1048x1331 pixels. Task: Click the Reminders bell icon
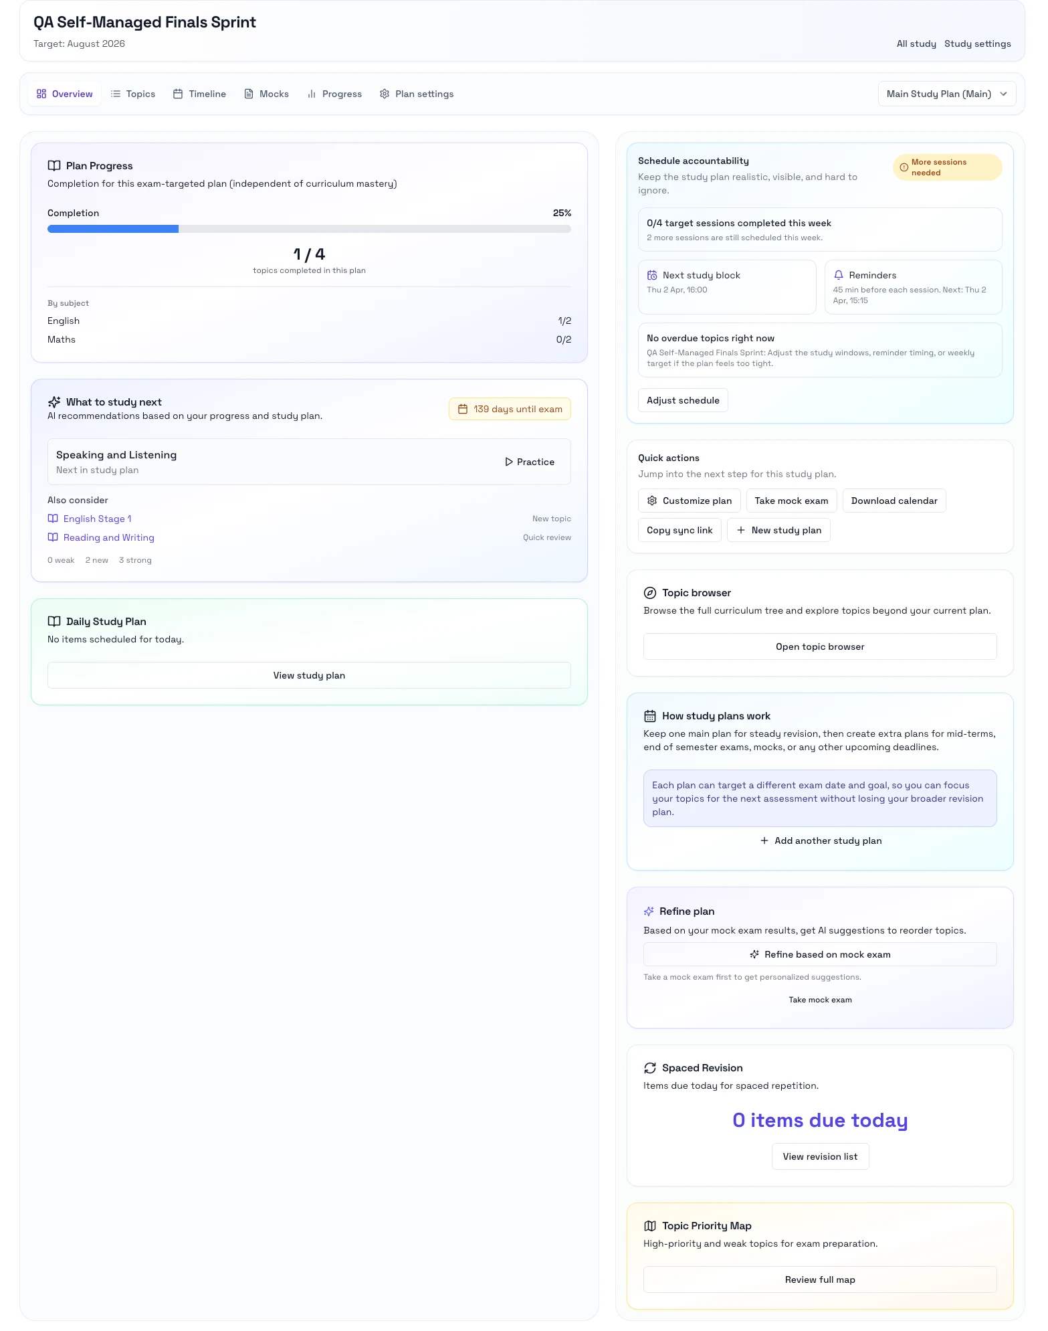[x=839, y=275]
